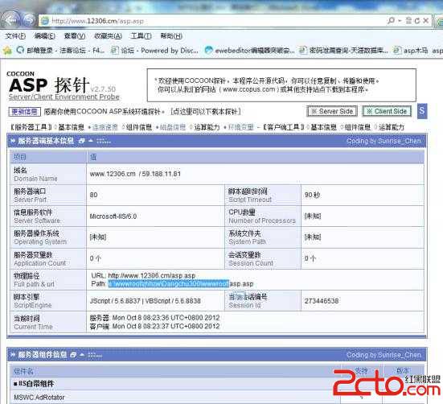
Task: Click the Server/Client Environment Probe link
Action: coord(64,97)
